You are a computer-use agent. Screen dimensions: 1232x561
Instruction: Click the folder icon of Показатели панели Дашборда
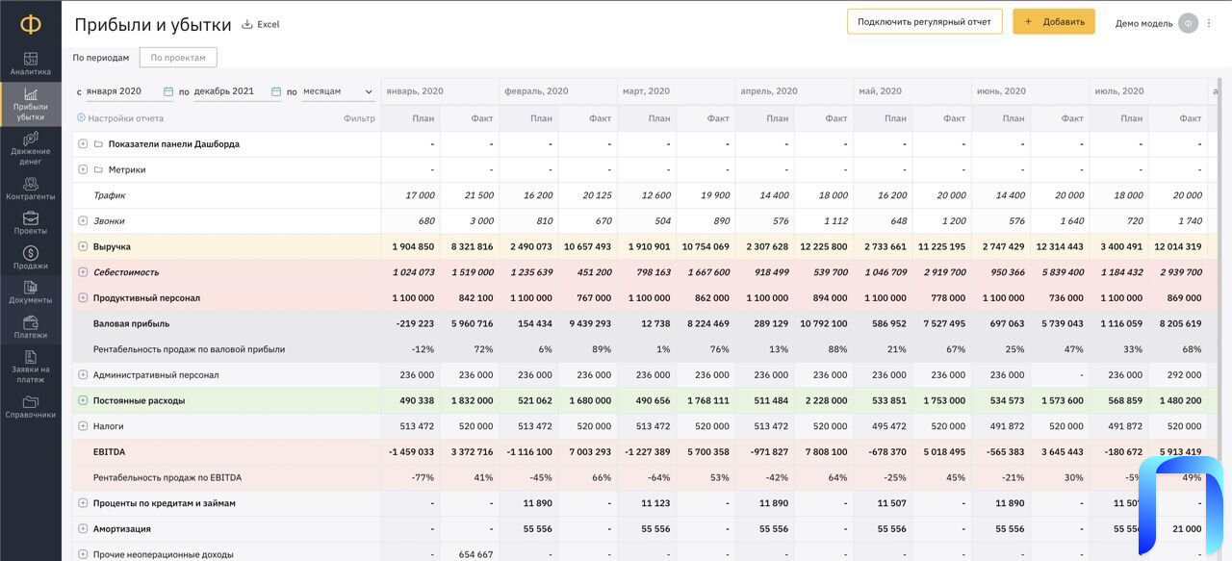point(98,143)
